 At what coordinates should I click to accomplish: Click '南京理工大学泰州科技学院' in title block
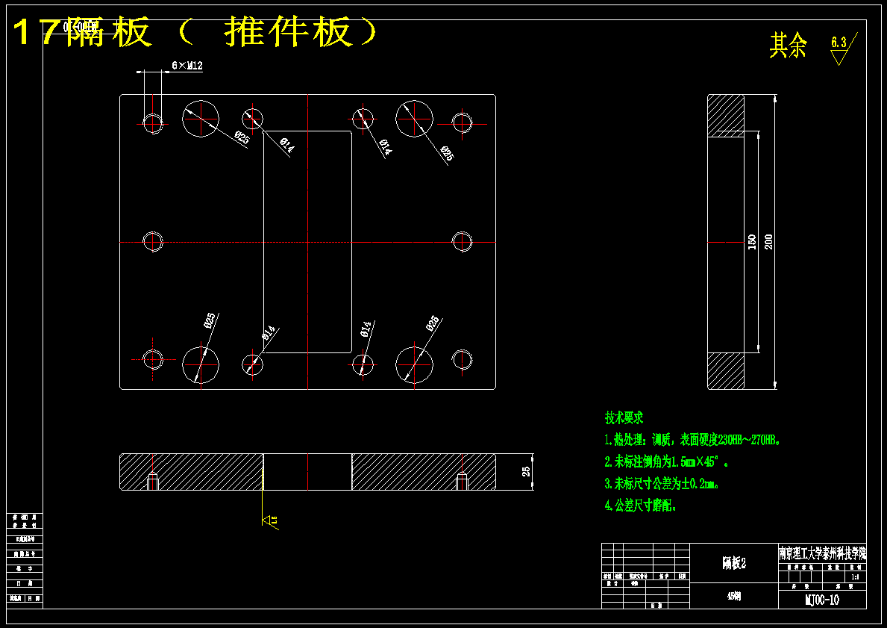coord(823,553)
